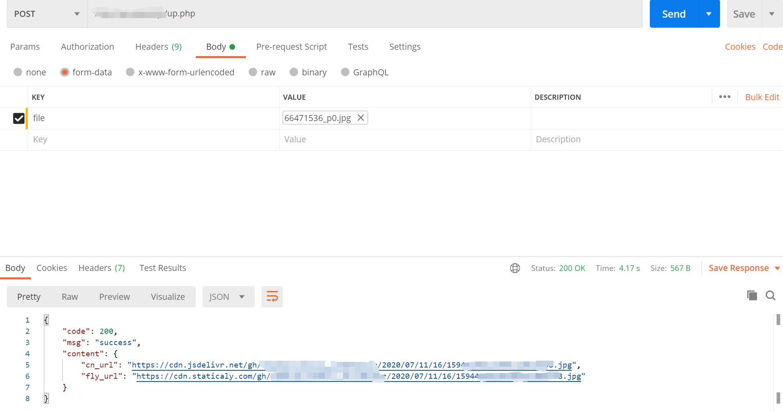
Task: Uncheck the file key row checkbox
Action: point(19,118)
